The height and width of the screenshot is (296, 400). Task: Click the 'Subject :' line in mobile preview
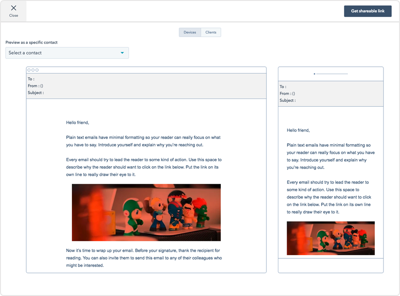pos(288,100)
